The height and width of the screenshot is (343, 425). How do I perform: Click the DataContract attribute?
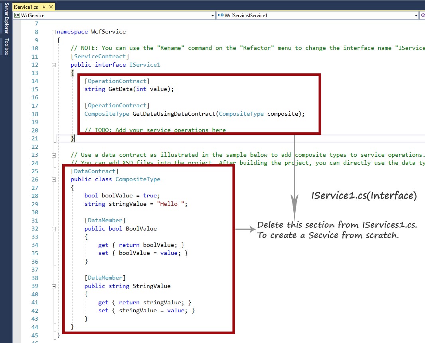(95, 171)
